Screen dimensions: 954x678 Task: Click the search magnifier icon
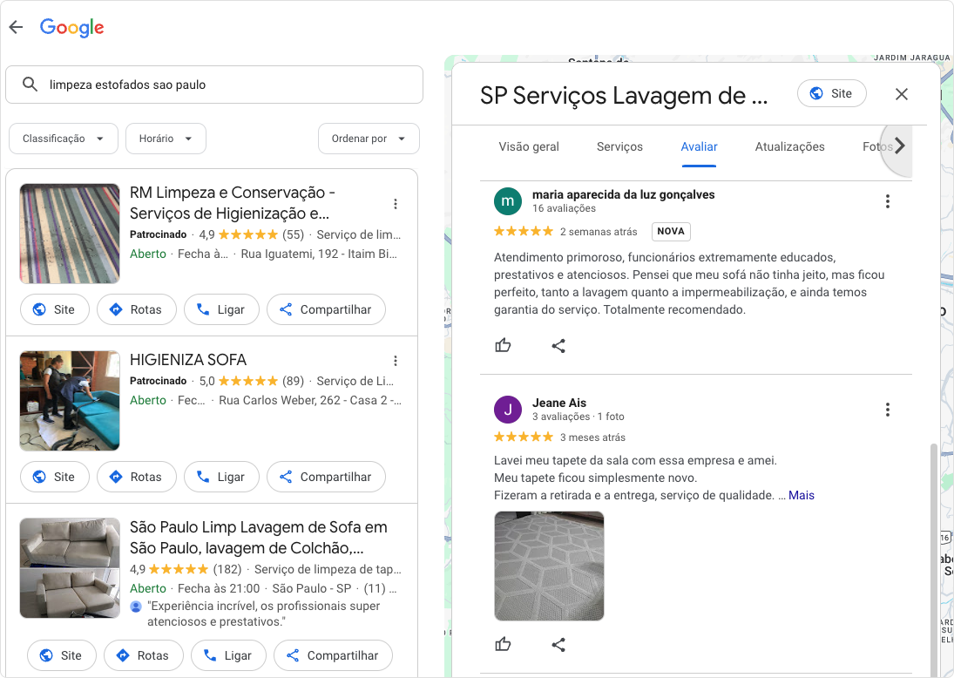click(x=30, y=85)
